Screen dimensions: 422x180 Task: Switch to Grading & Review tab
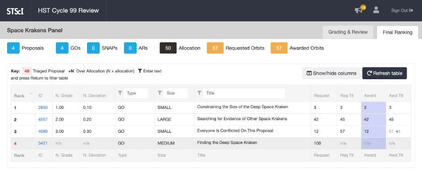click(348, 32)
